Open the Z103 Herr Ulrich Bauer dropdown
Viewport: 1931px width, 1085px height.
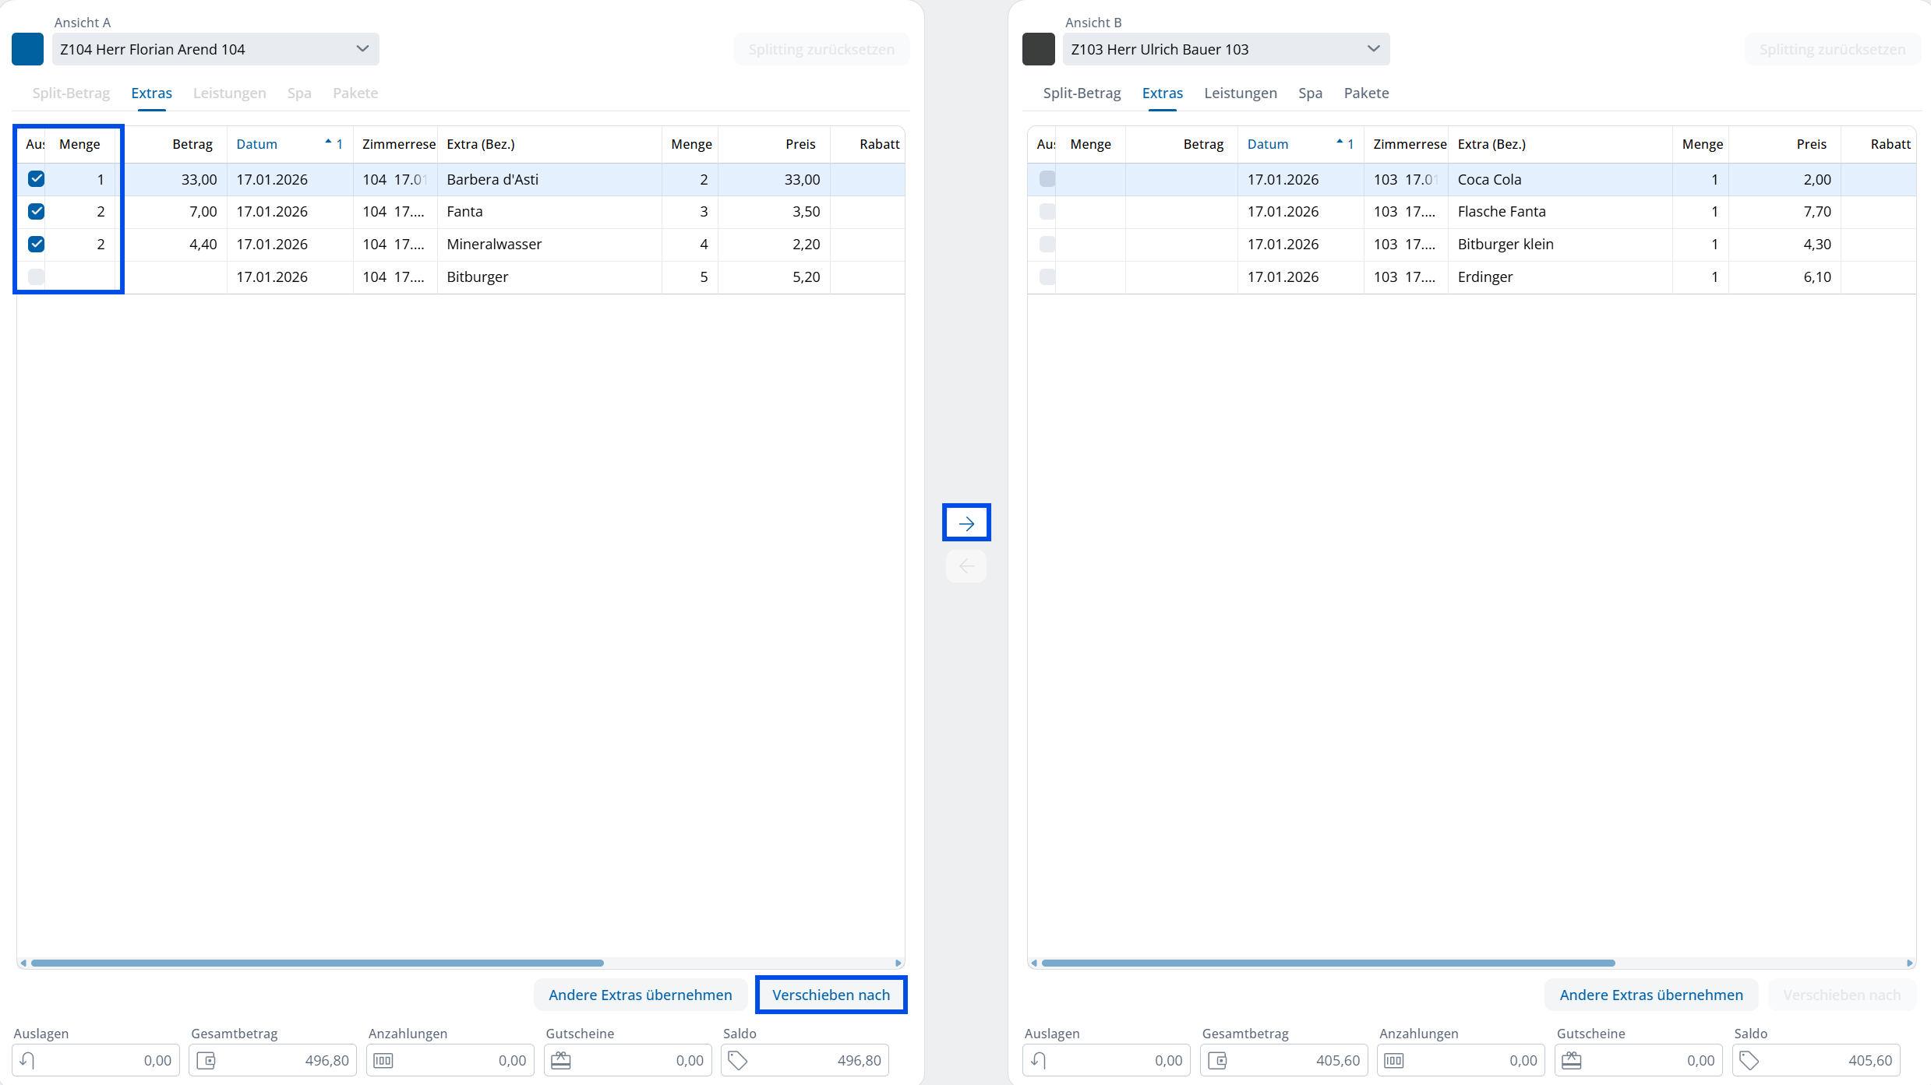point(1226,49)
